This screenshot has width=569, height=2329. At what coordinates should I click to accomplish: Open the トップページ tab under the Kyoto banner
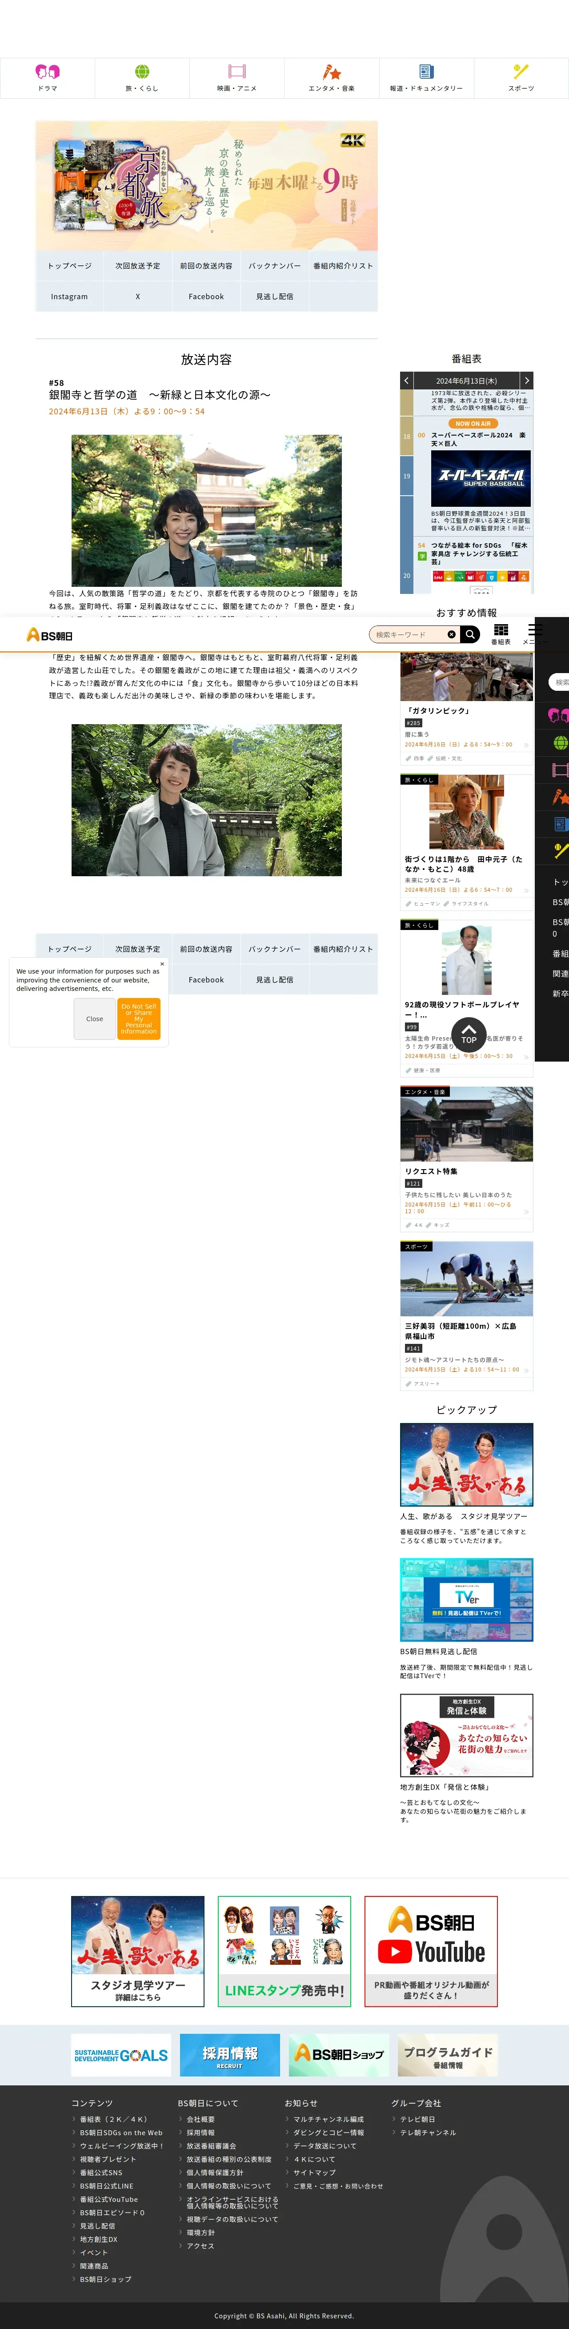(70, 266)
